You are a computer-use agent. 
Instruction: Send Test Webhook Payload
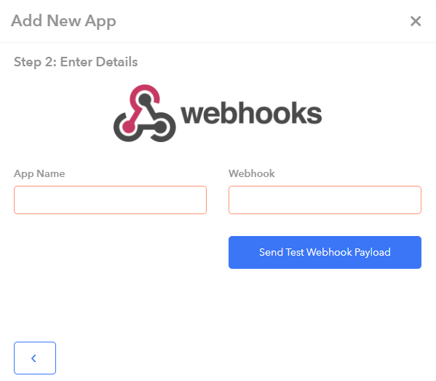(x=325, y=253)
